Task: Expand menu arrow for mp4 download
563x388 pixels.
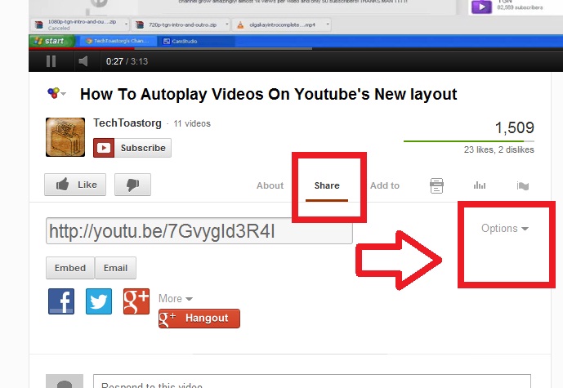Action: 328,25
